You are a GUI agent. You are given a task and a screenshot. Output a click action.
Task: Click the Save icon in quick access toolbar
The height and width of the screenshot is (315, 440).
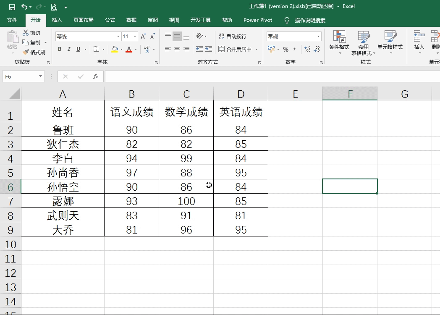(x=12, y=7)
